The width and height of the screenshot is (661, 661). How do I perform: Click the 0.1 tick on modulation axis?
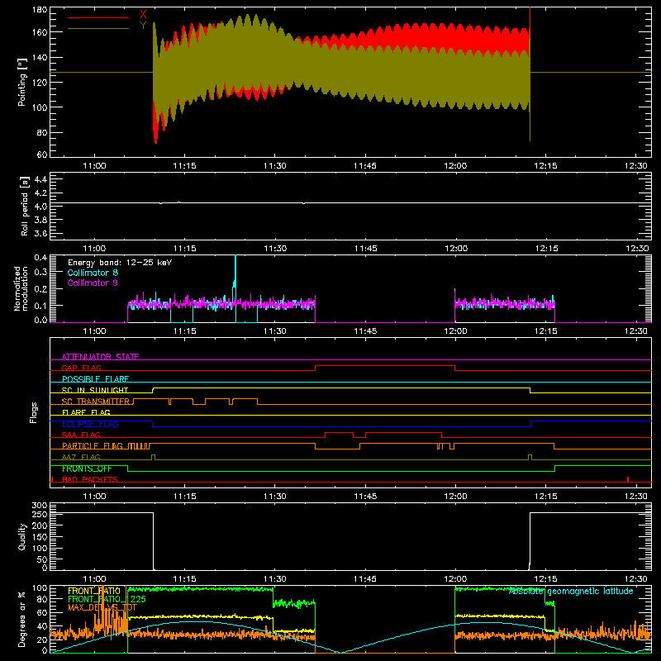pyautogui.click(x=40, y=305)
